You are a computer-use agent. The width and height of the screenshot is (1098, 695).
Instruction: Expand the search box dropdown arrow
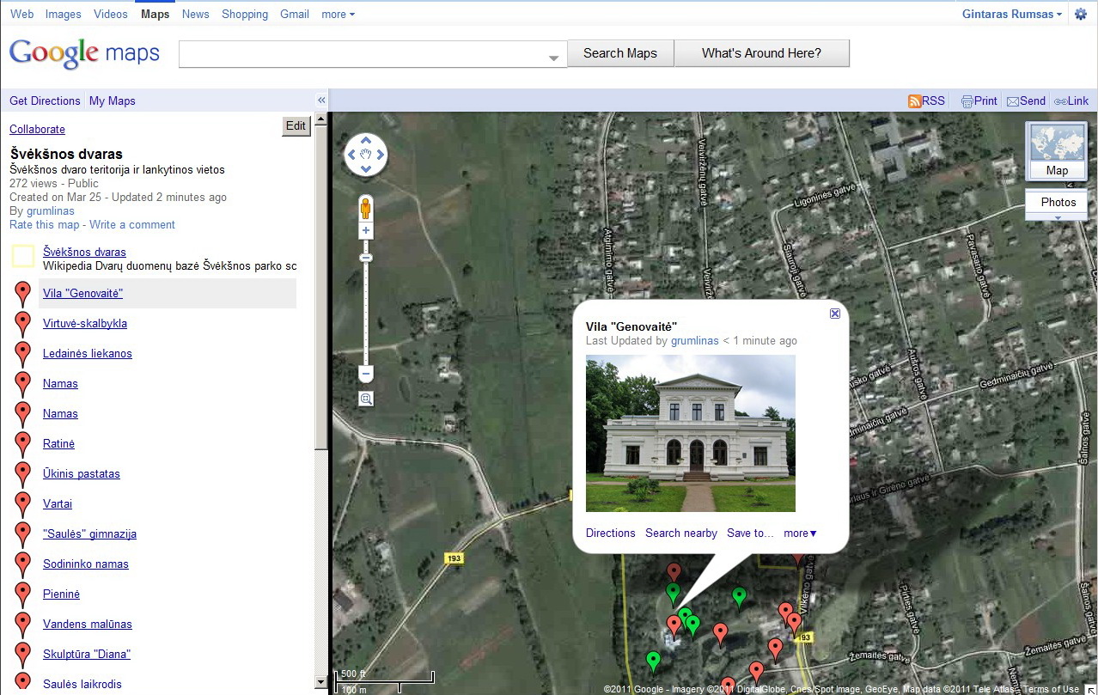[554, 58]
